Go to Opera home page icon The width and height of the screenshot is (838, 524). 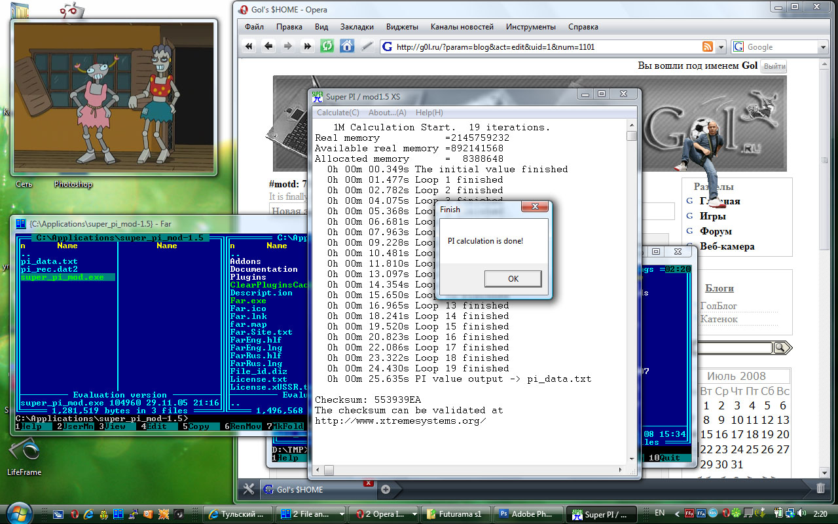(x=347, y=47)
